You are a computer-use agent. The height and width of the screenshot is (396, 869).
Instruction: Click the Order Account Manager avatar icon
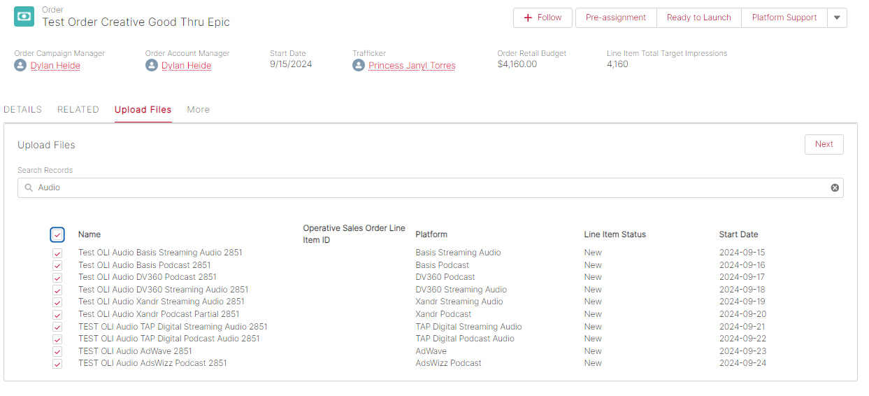(152, 65)
